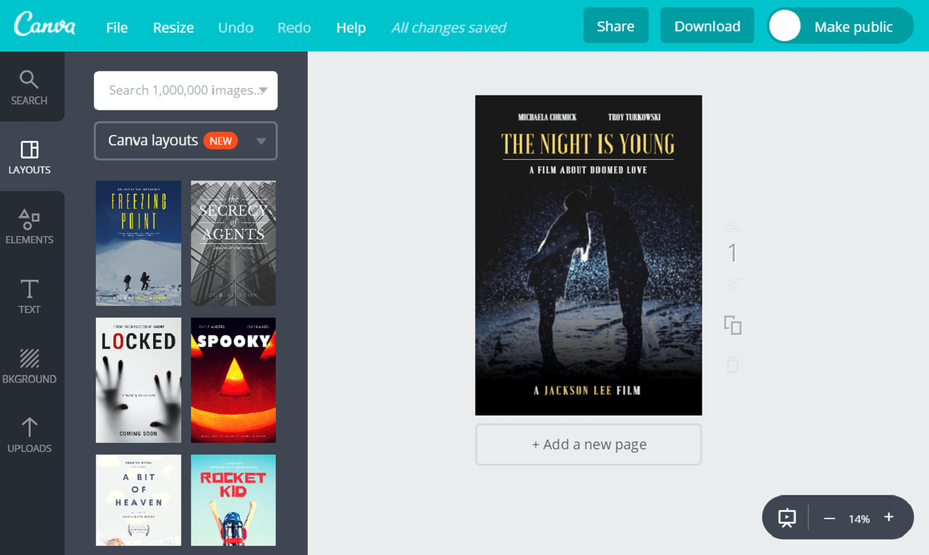The width and height of the screenshot is (929, 555).
Task: Move page one up with the arrow
Action: tap(733, 226)
